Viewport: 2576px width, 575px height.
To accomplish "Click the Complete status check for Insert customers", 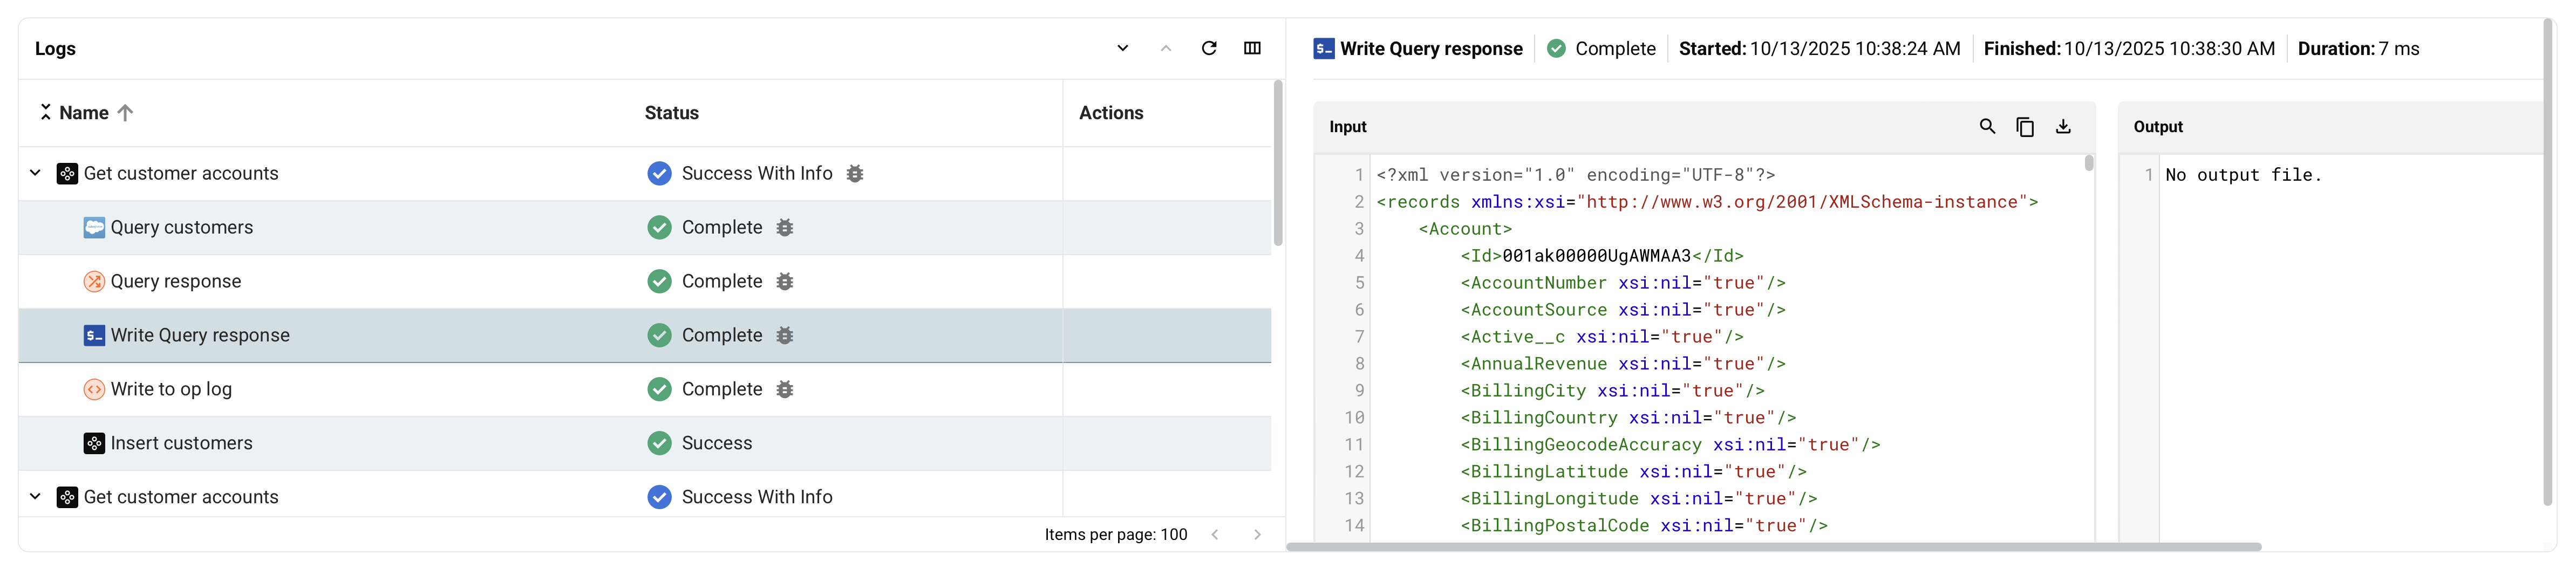I will (x=659, y=442).
